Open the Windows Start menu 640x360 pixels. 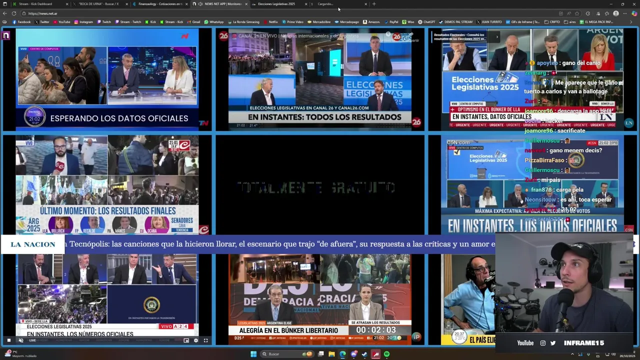click(x=253, y=354)
